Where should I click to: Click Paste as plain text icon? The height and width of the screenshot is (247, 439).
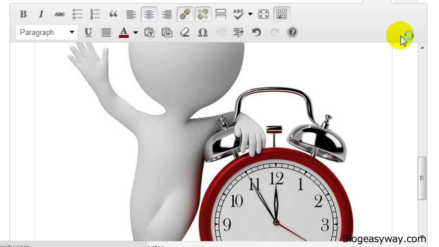(149, 32)
